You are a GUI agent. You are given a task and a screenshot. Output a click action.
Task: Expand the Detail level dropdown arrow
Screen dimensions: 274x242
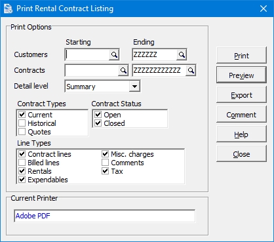tap(134, 87)
